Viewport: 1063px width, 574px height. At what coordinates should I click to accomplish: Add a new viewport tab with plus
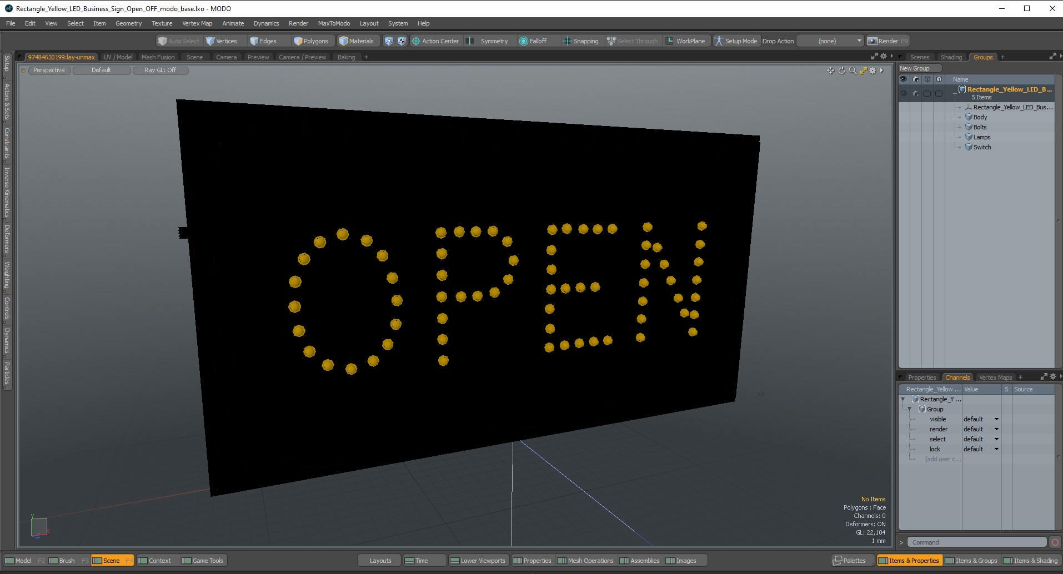click(366, 57)
